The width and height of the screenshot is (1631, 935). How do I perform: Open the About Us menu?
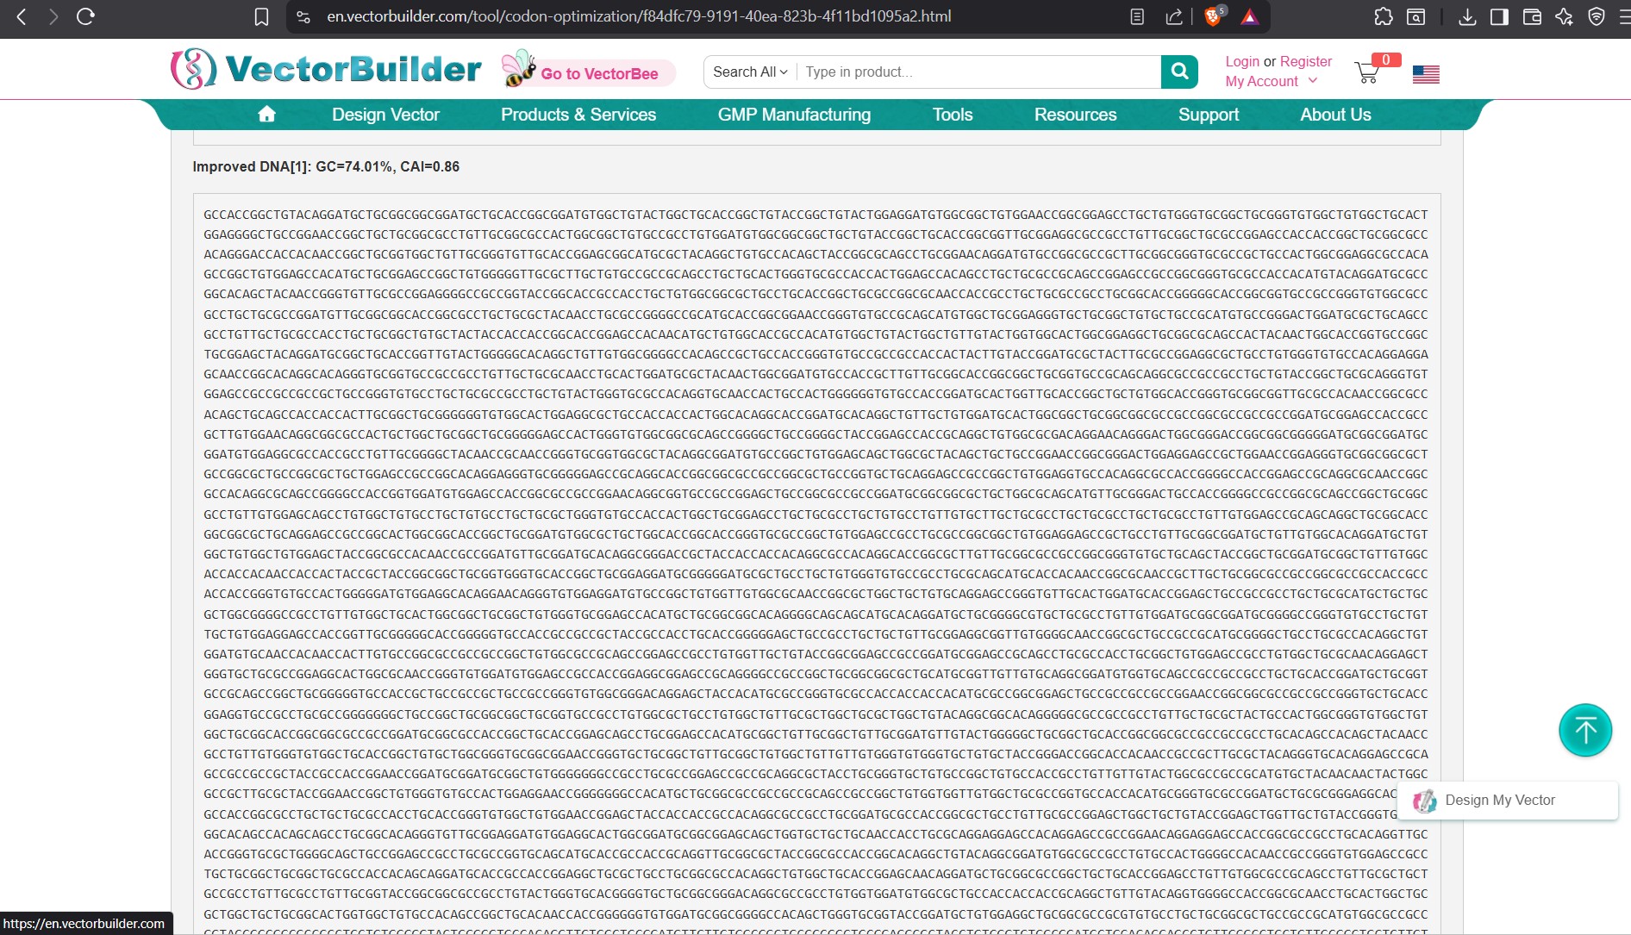click(1335, 115)
